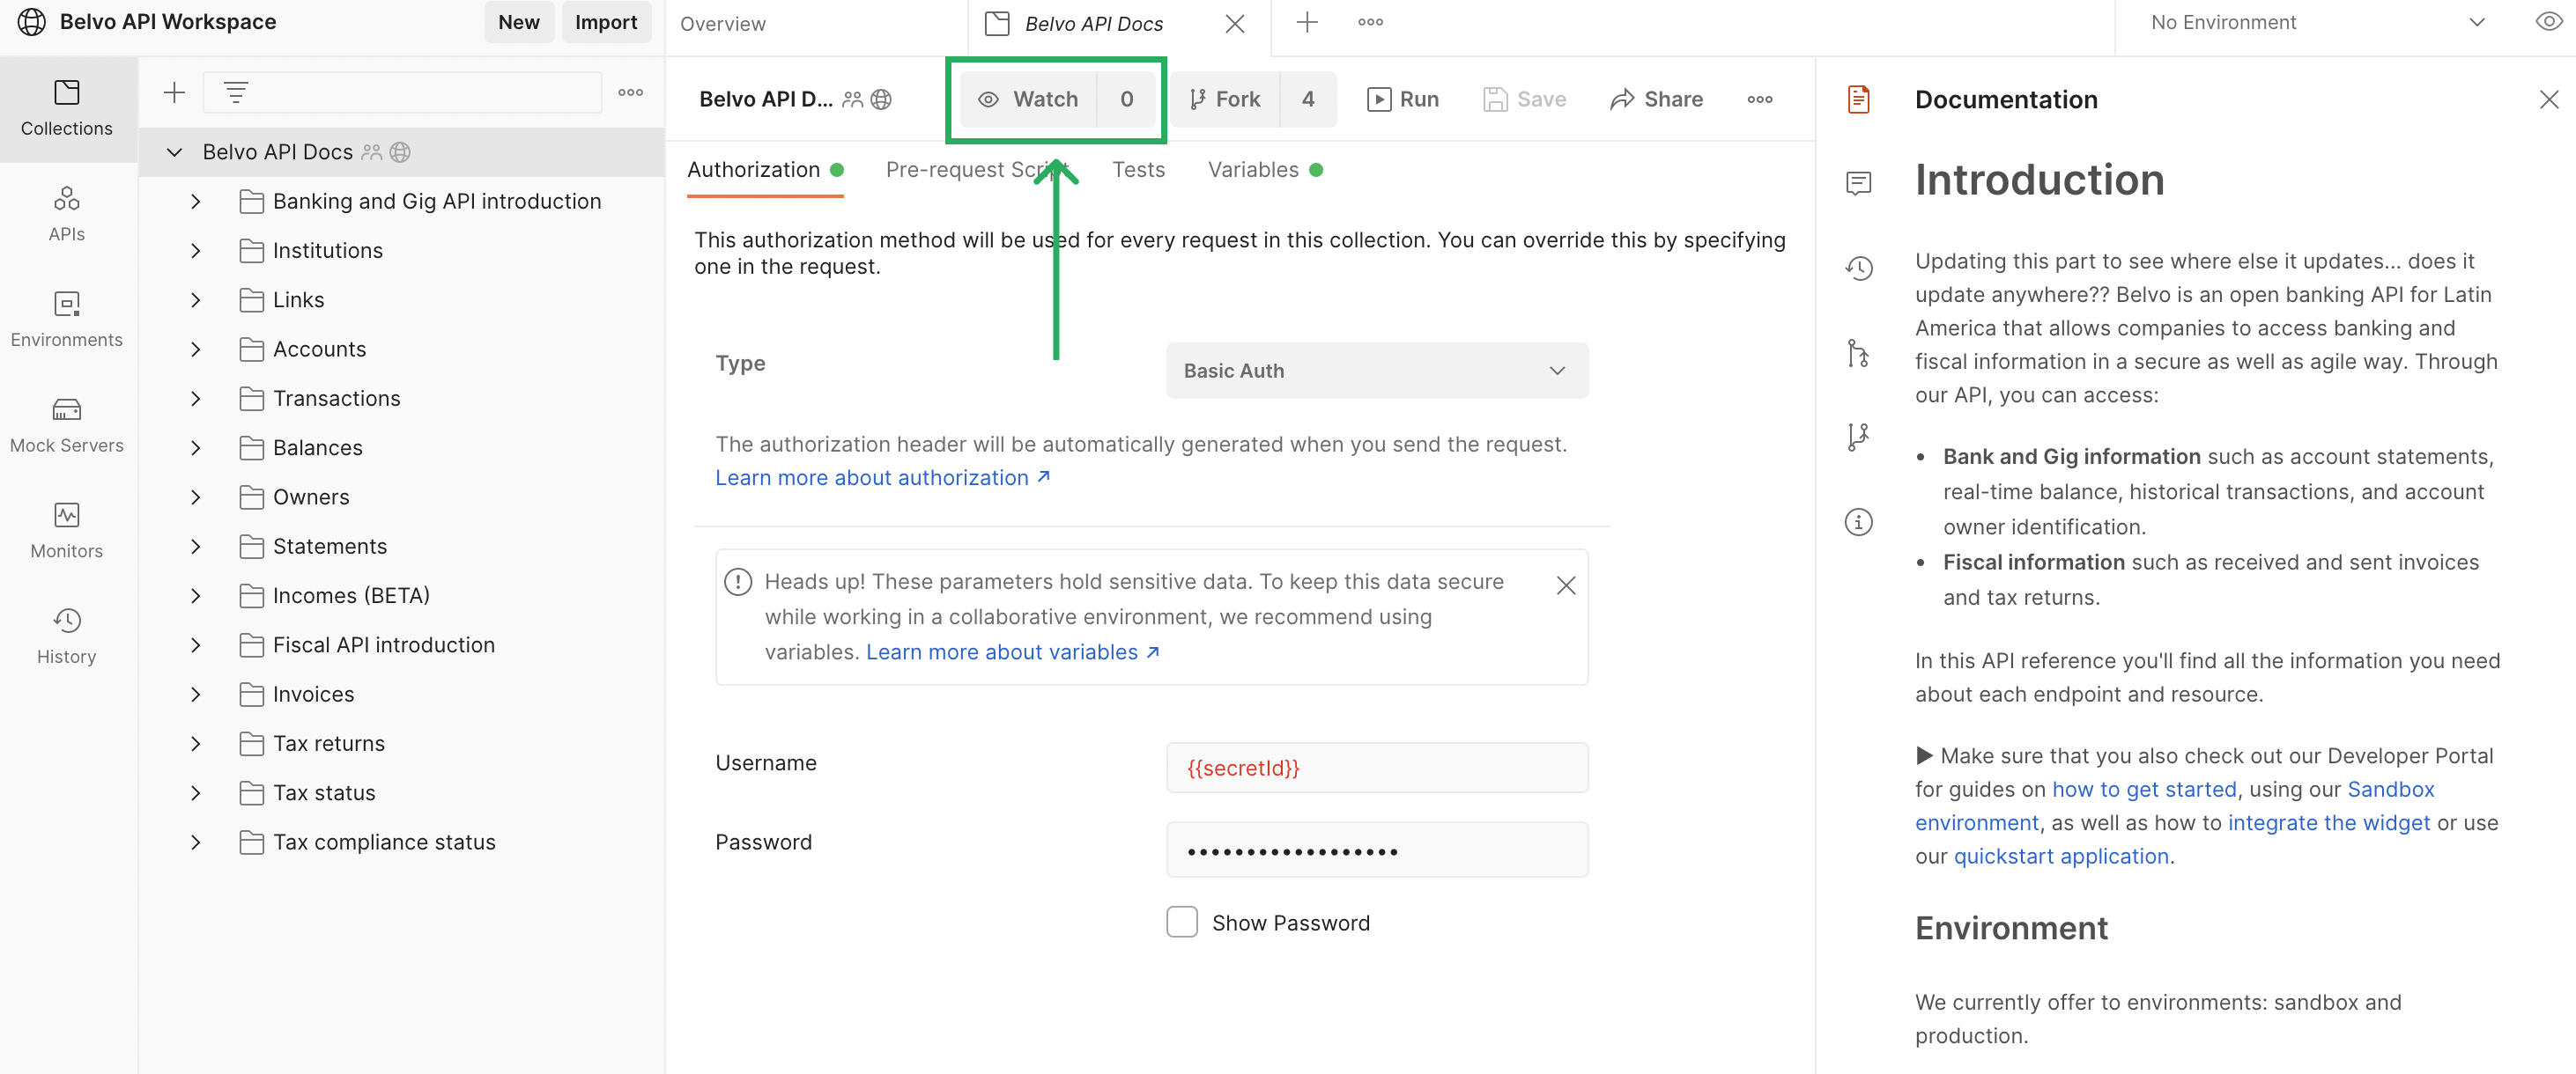Image resolution: width=2576 pixels, height=1074 pixels.
Task: Switch to the Pre-request Script tab
Action: point(977,170)
